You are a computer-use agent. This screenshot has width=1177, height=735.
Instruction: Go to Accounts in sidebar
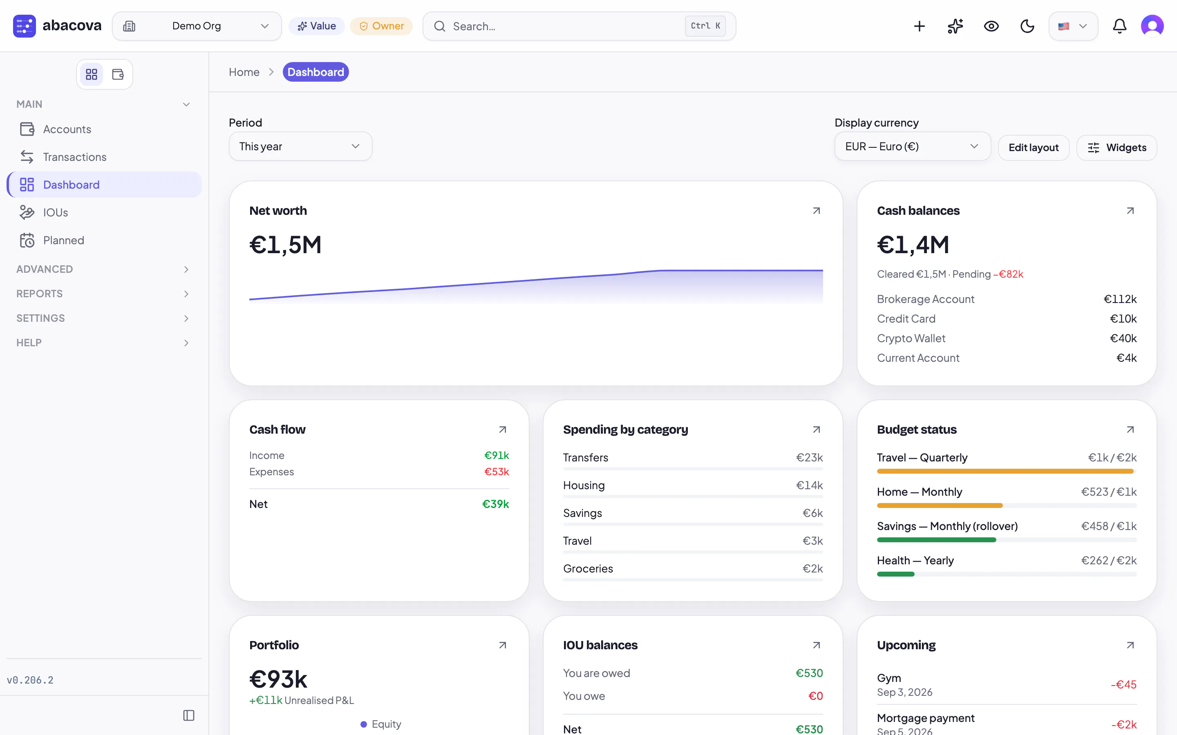104,129
